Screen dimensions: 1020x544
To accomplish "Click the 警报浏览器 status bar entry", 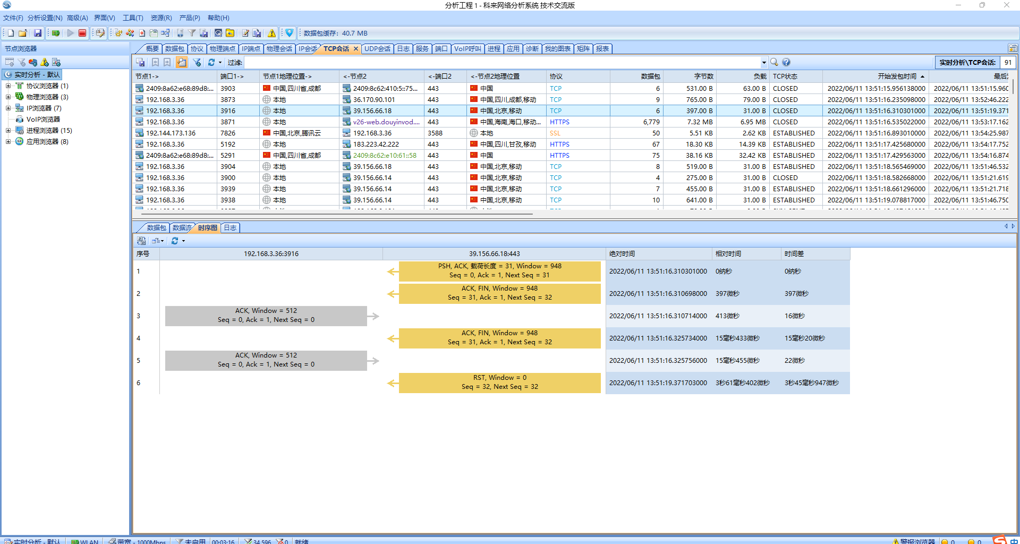I will tap(914, 541).
